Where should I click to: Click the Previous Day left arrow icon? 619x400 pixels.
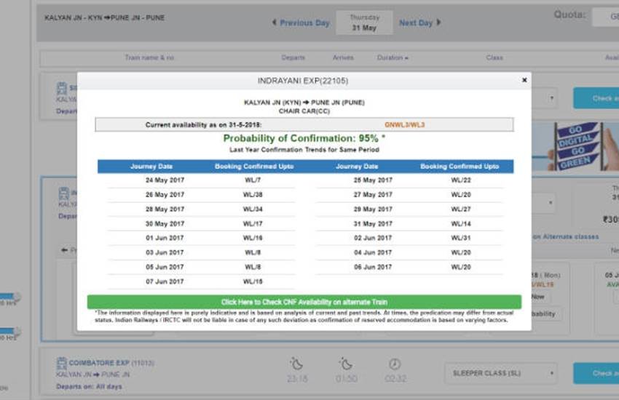click(274, 23)
